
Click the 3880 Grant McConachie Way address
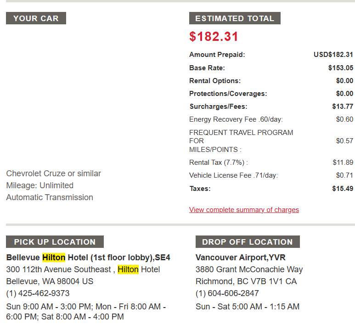coord(249,269)
